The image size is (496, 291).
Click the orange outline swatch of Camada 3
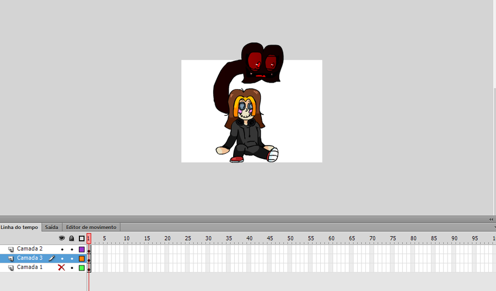click(82, 258)
